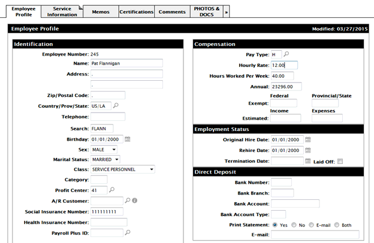Open the Birthday calendar picker

pos(128,139)
